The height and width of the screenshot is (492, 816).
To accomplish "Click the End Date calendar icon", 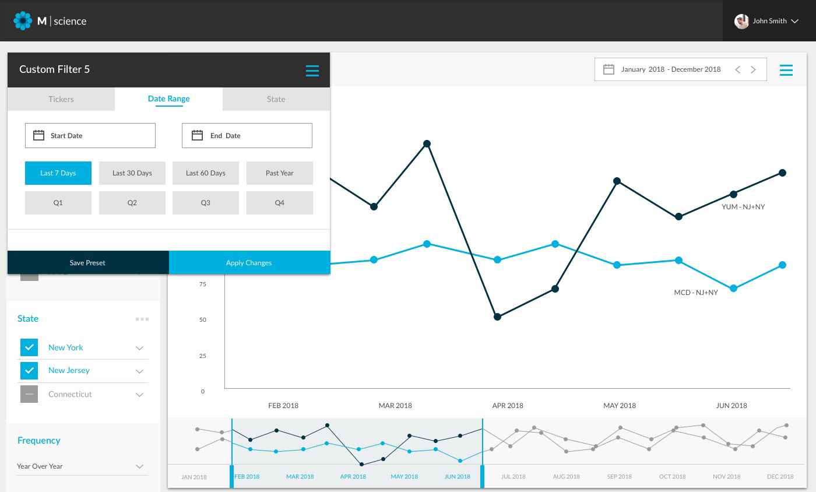I will point(197,135).
